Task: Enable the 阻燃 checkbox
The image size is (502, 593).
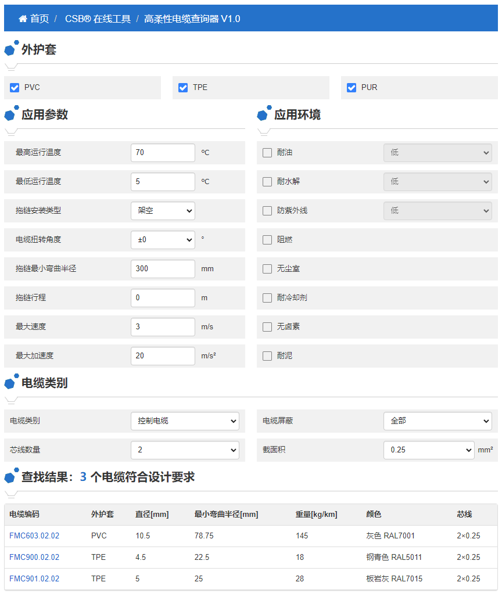Action: 267,239
